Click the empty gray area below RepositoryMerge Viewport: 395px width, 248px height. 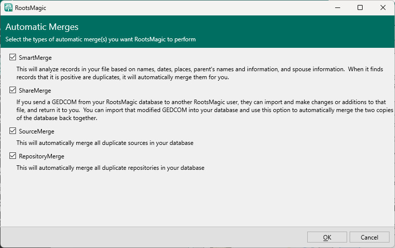(199, 199)
